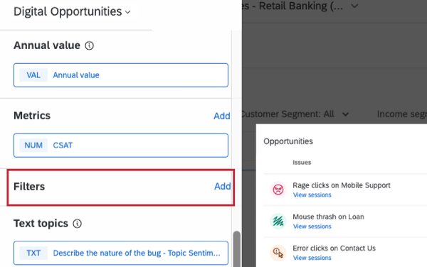Click the side panel scrollbar thumb
427x267 pixels.
(237, 249)
